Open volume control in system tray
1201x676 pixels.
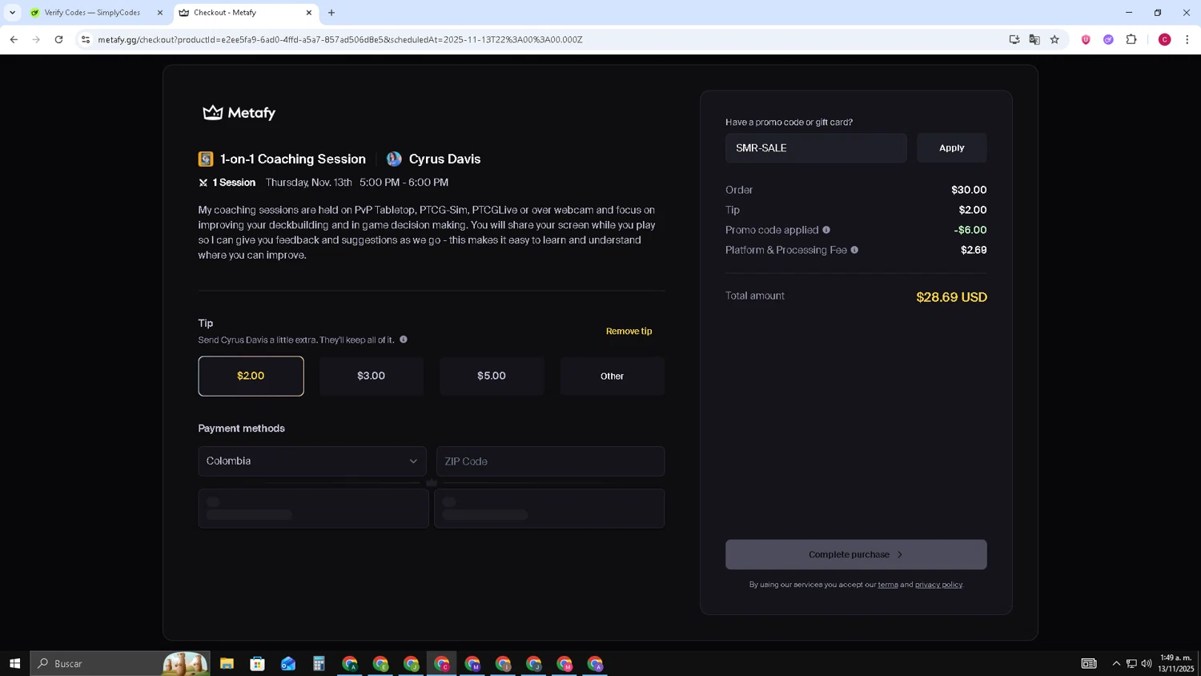(x=1147, y=663)
